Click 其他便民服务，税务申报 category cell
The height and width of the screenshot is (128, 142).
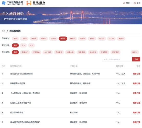[80, 83]
